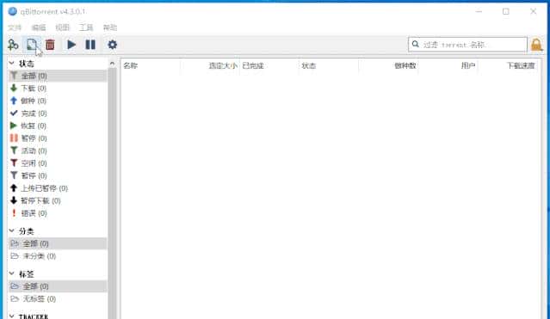Sort by the 状态 column header

(x=328, y=65)
